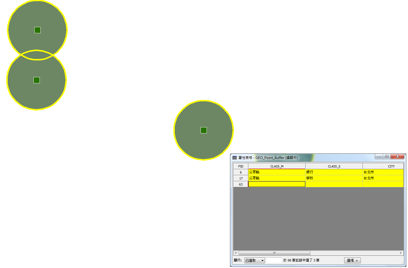
Task: Click the point marker in the rightmost buffer circle
Action: pos(204,130)
